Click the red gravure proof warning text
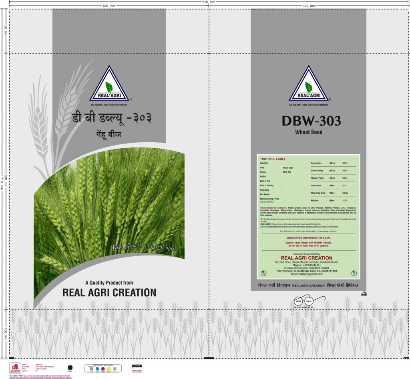 pos(40,377)
